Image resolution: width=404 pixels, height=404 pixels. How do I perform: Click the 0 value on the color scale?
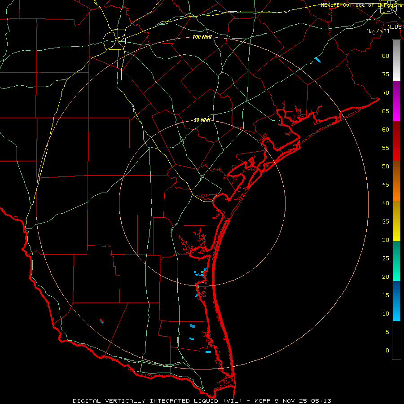pos(387,351)
